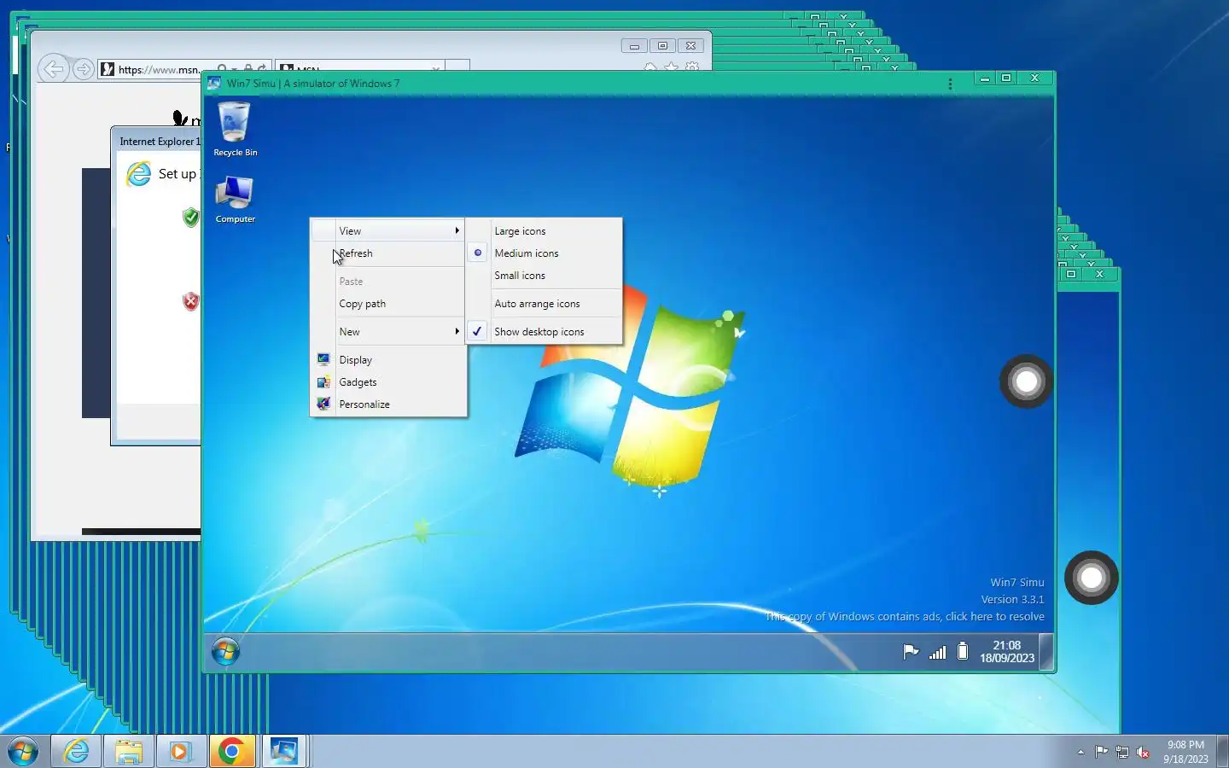This screenshot has width=1229, height=768.
Task: Switch to Google Chrome on host taskbar
Action: point(231,752)
